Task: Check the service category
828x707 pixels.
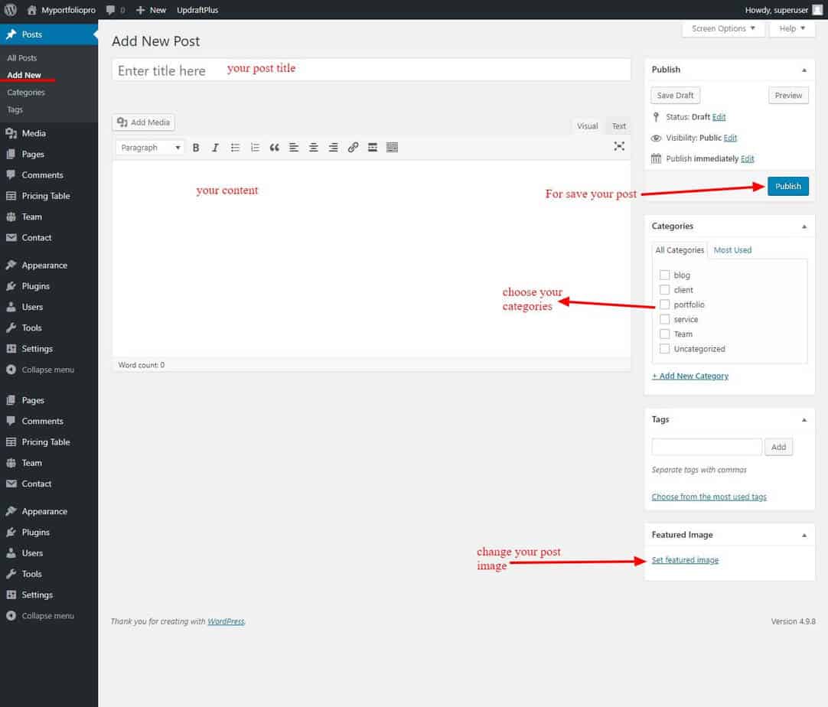Action: pyautogui.click(x=665, y=319)
